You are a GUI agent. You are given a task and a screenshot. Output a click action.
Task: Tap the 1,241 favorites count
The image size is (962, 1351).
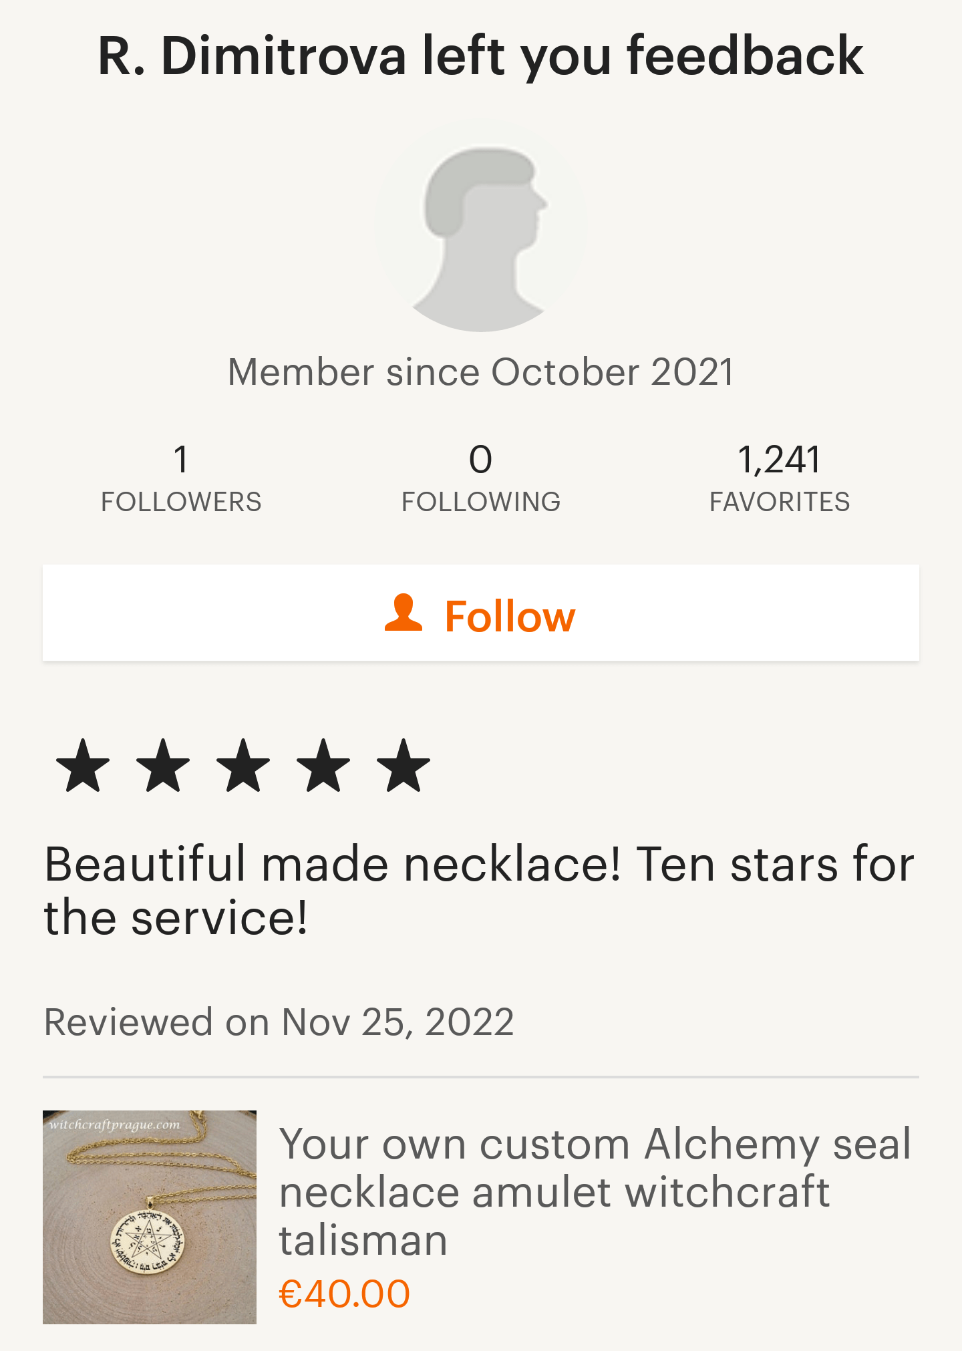(780, 460)
